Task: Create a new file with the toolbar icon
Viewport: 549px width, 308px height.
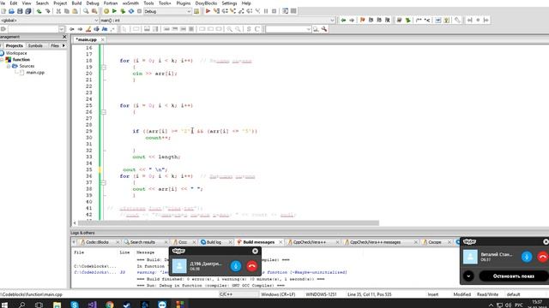Action: click(x=3, y=11)
